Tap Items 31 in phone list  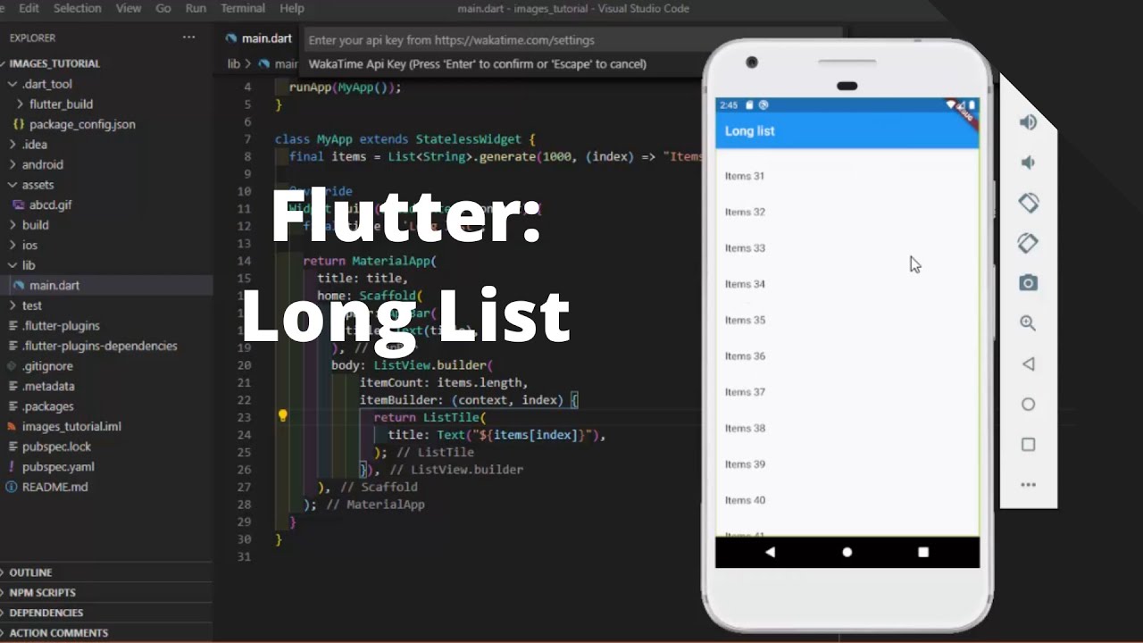click(x=847, y=176)
